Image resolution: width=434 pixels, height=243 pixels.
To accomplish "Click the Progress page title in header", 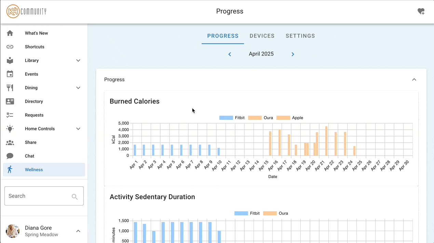I will pos(230,11).
